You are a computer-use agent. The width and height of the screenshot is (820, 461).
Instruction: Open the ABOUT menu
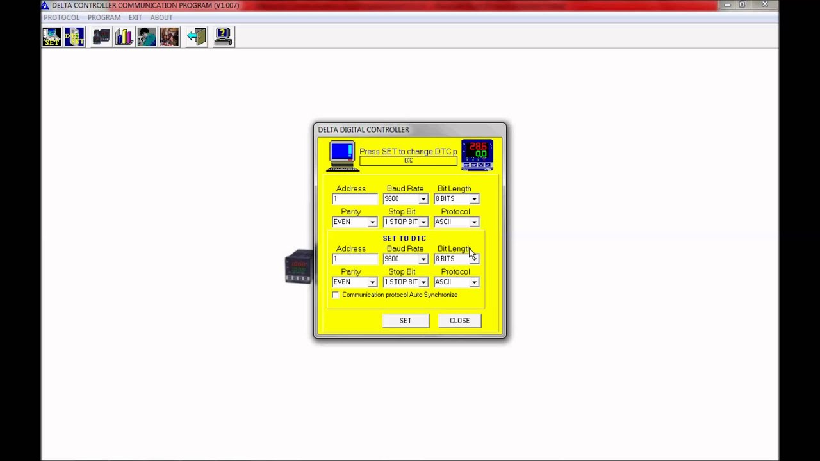(x=161, y=17)
